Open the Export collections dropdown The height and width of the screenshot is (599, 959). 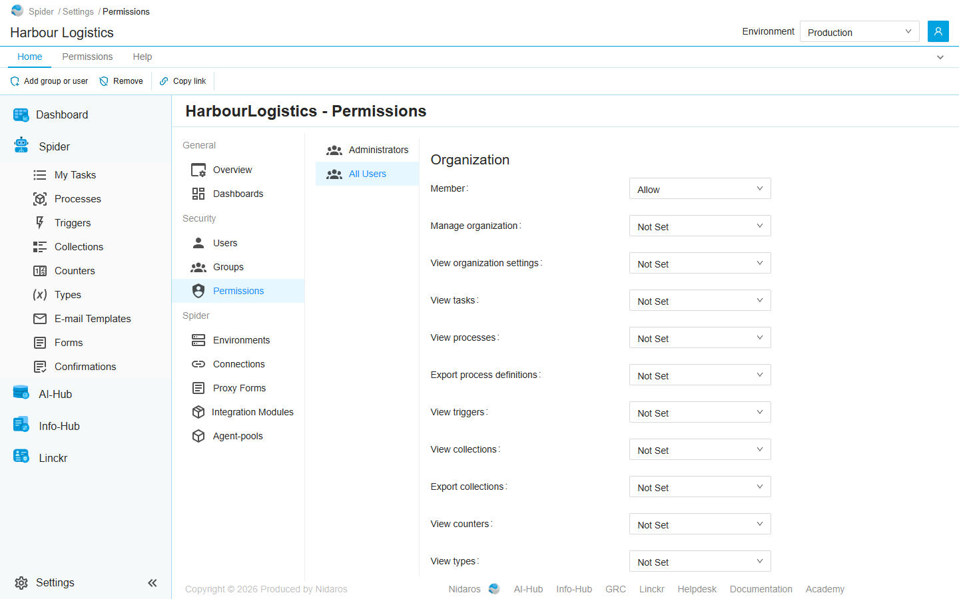[x=700, y=487]
